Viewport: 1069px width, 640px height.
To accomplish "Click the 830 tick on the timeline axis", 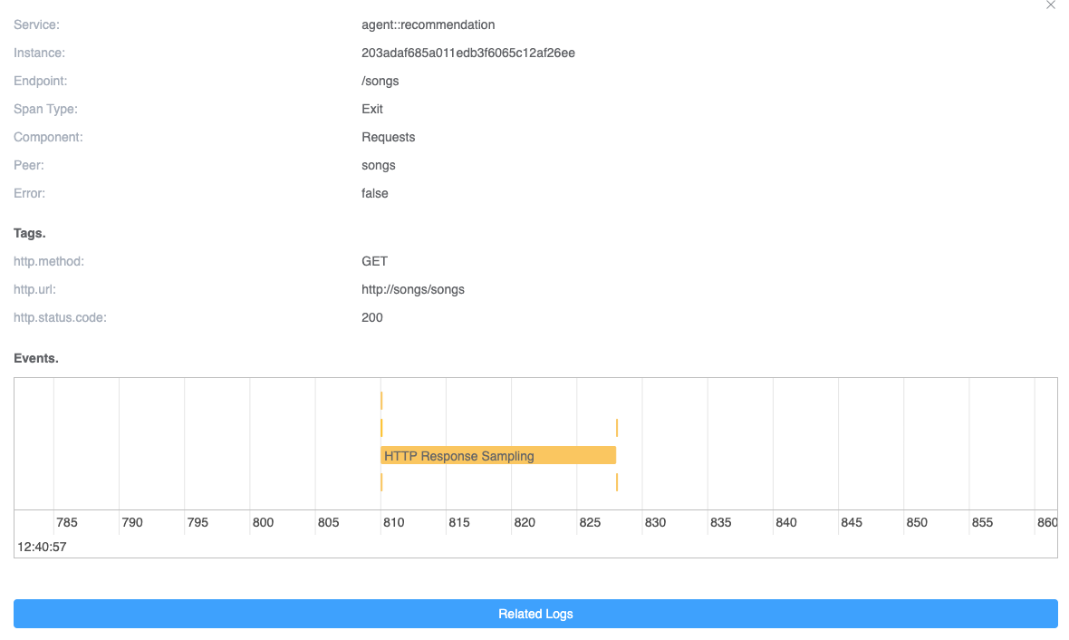I will click(x=655, y=522).
